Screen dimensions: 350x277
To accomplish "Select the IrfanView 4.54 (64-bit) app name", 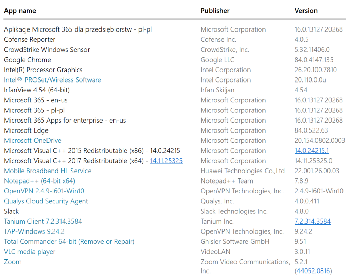I will coord(37,90).
